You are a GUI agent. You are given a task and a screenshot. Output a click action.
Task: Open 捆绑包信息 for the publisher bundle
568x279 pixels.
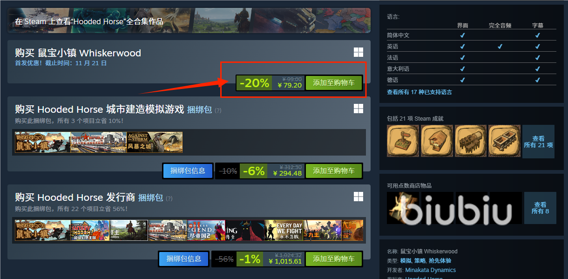pos(184,259)
